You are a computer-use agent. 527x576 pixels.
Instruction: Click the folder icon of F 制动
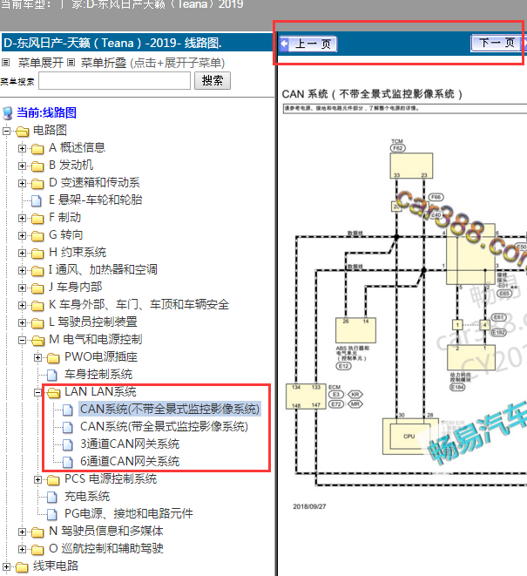(x=37, y=218)
